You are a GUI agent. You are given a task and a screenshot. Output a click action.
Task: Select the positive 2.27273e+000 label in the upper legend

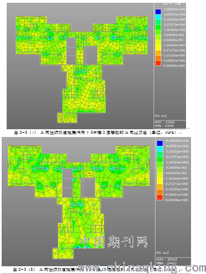[174, 24]
